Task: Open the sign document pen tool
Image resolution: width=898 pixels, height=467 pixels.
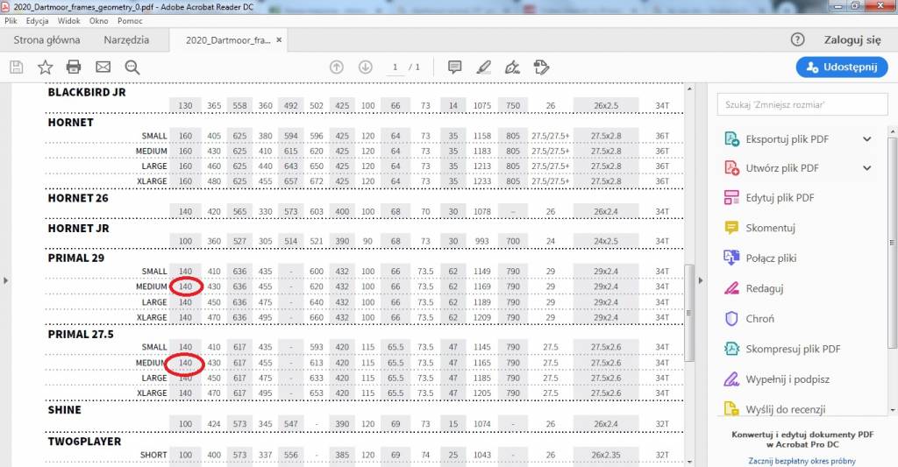Action: pos(512,67)
